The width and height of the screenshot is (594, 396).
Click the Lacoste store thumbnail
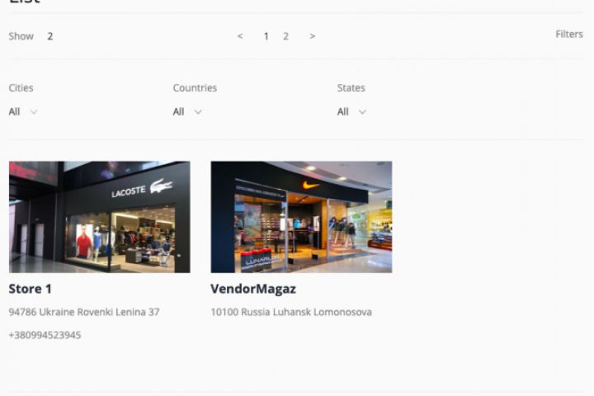tap(100, 217)
